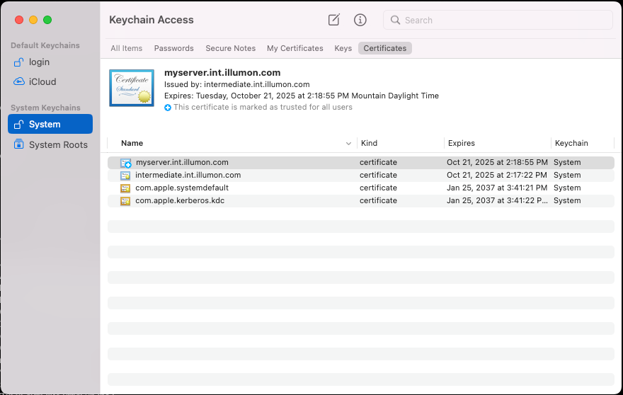The image size is (623, 395).
Task: Click the magnifier icon in search field
Action: coord(395,20)
